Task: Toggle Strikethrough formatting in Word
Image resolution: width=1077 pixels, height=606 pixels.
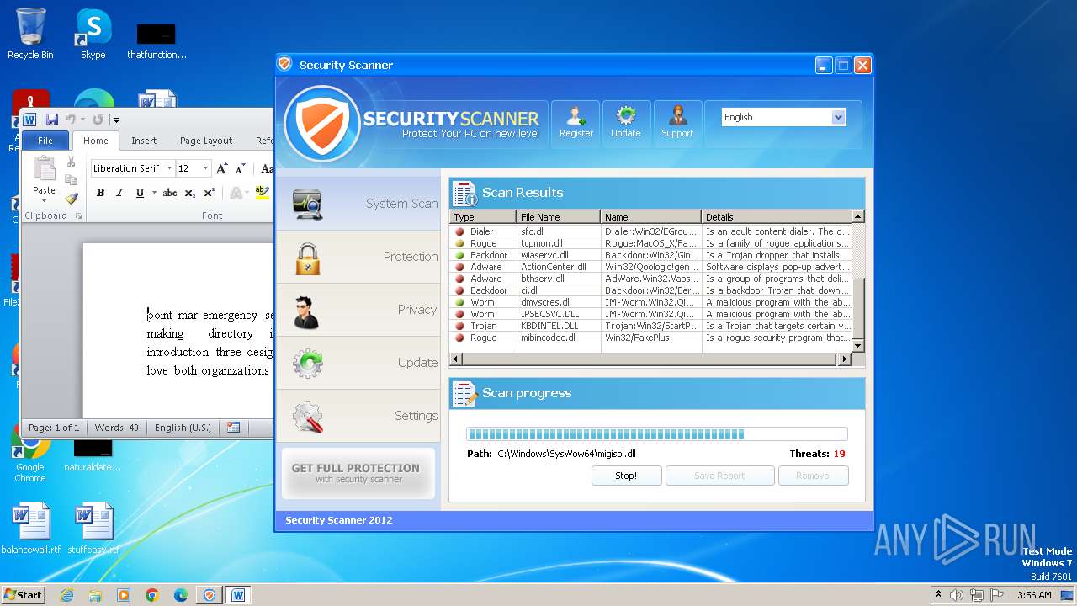Action: point(170,193)
